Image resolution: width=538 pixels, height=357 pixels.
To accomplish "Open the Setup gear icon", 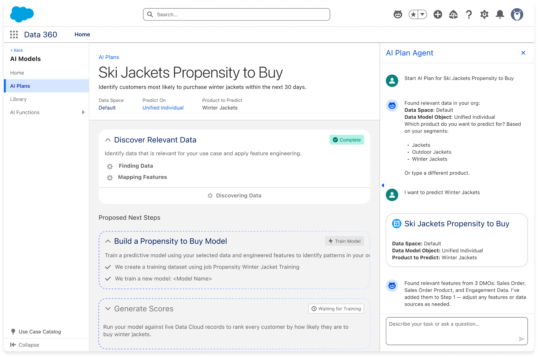I will click(484, 14).
